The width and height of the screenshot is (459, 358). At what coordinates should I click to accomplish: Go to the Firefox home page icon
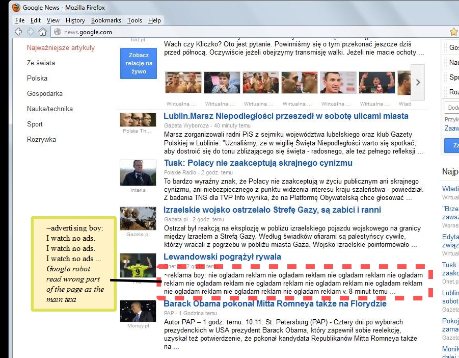(x=43, y=32)
